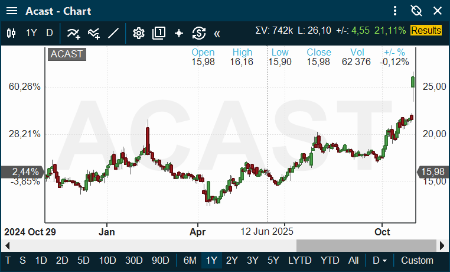Select the active 1Y period
Screen dimensions: 450x272
(211, 261)
